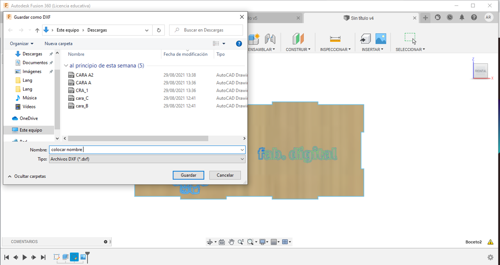Open the Organizar menu
This screenshot has width=500, height=265.
coord(21,44)
